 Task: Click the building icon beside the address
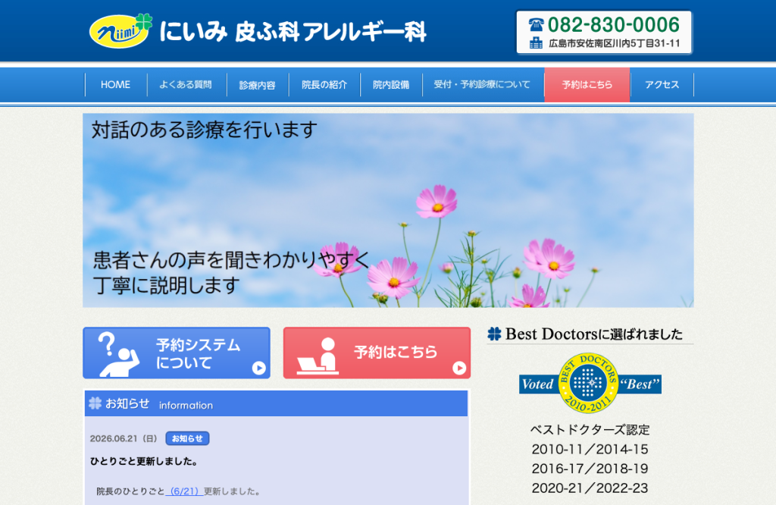coord(536,43)
